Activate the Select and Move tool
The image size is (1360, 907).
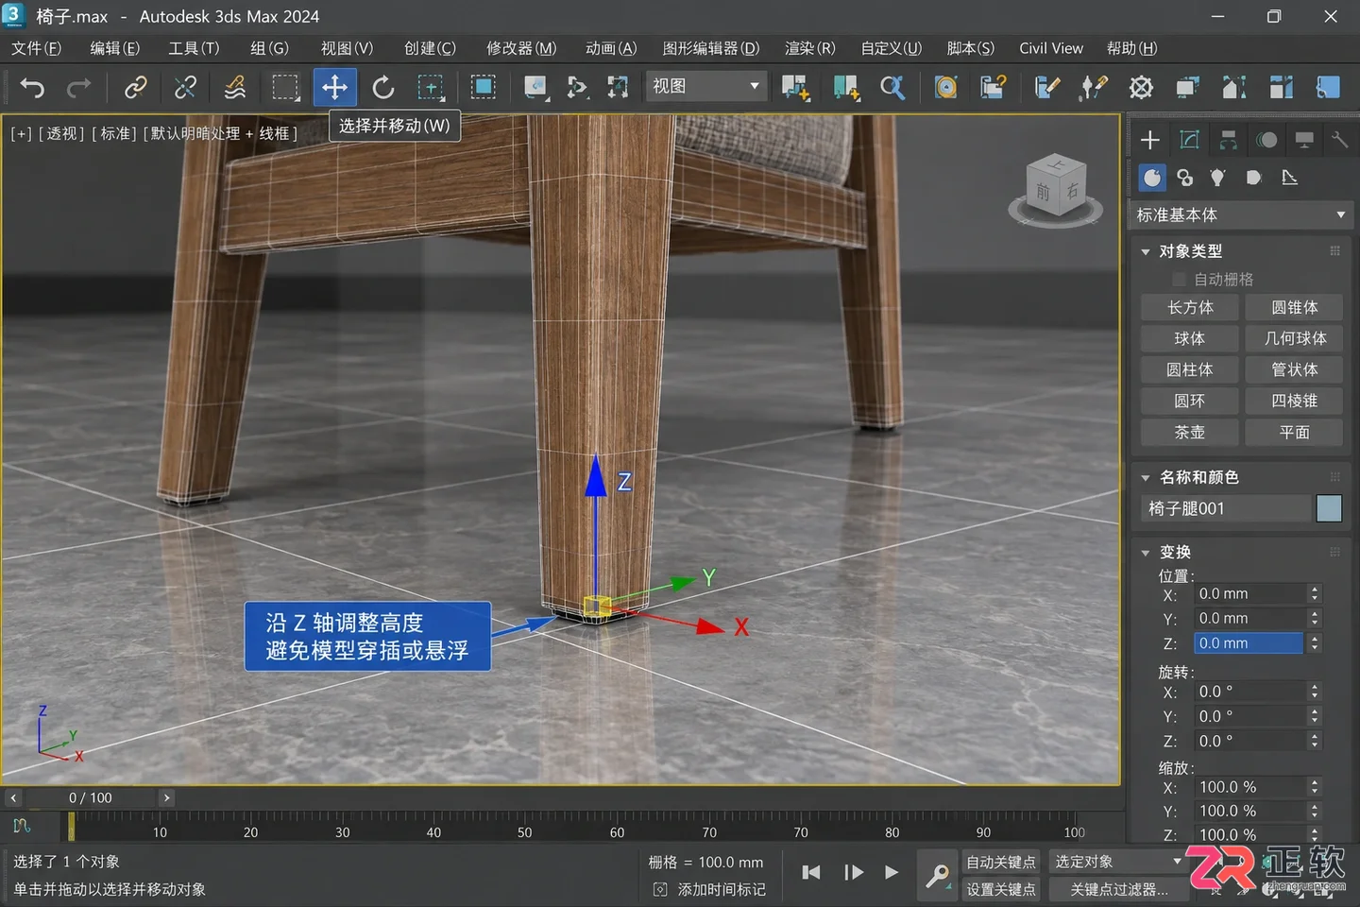[x=334, y=88]
